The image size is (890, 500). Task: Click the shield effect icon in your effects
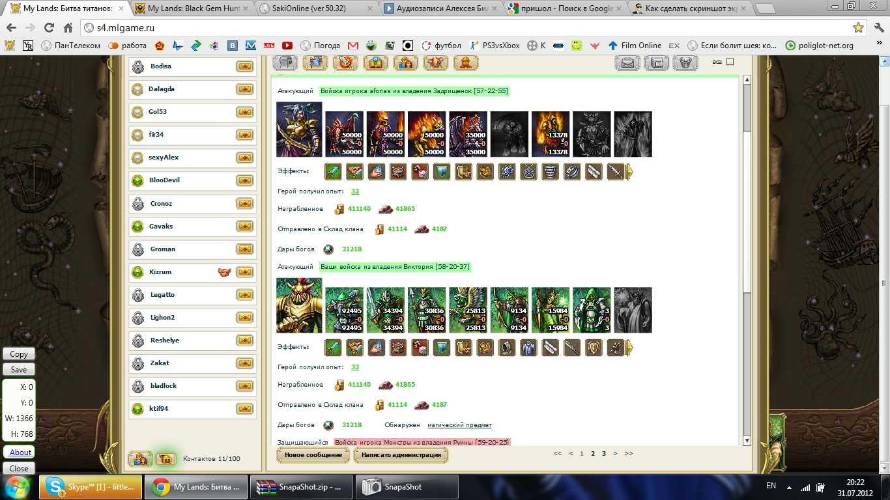coord(442,348)
